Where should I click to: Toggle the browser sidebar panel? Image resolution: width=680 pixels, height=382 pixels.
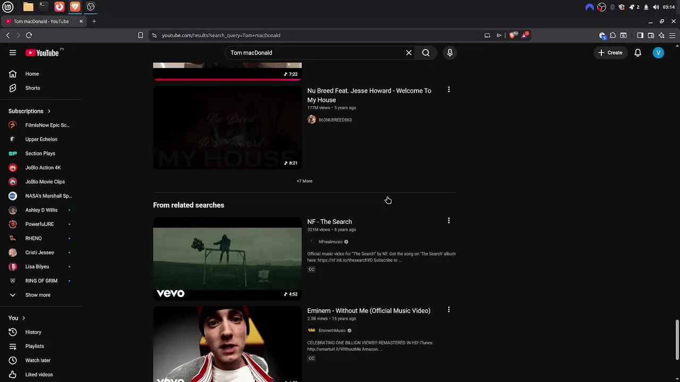[x=640, y=36]
